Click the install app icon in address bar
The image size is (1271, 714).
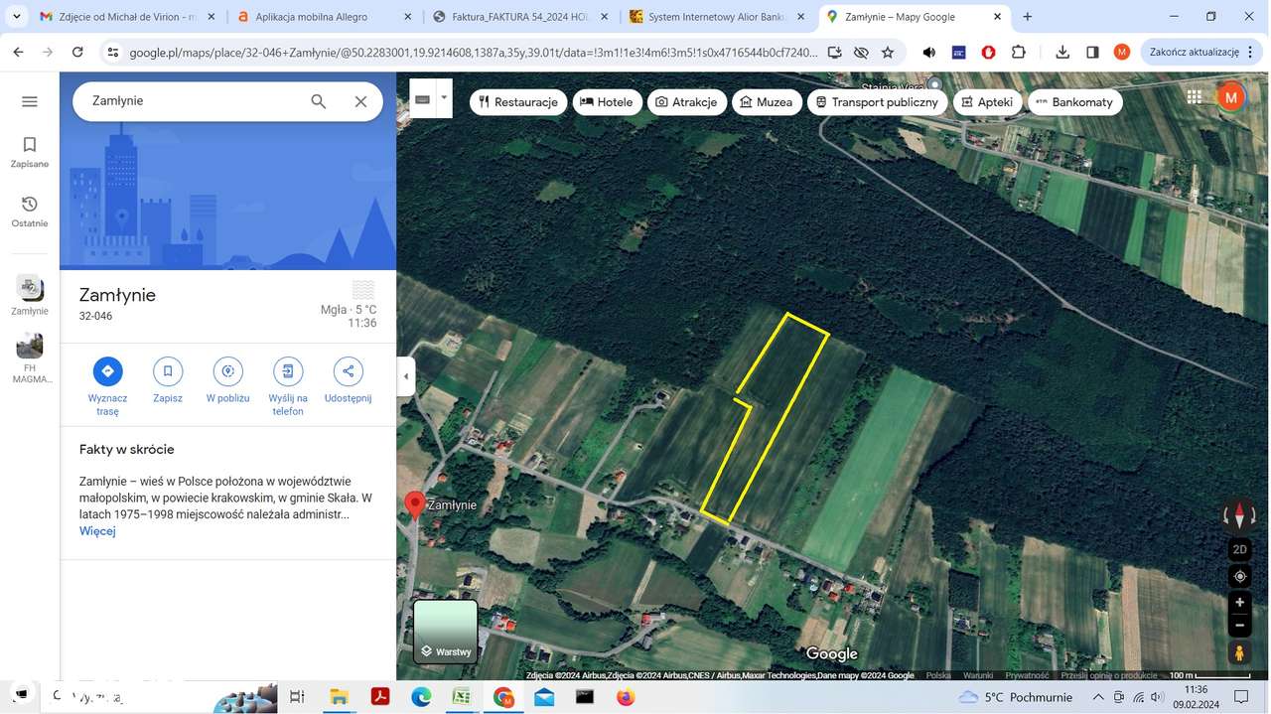835,53
